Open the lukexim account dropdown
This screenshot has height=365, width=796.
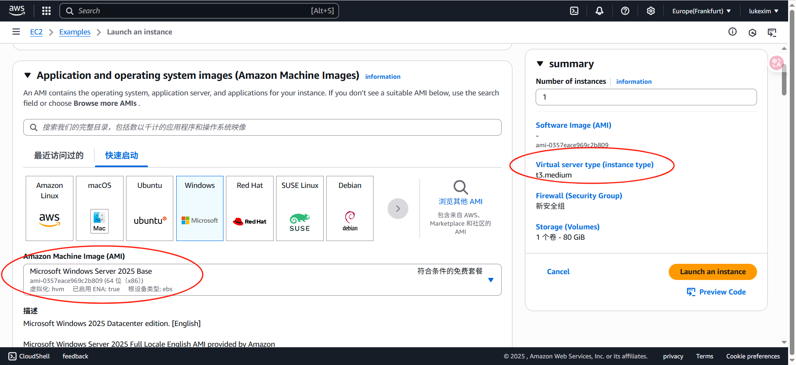point(764,11)
